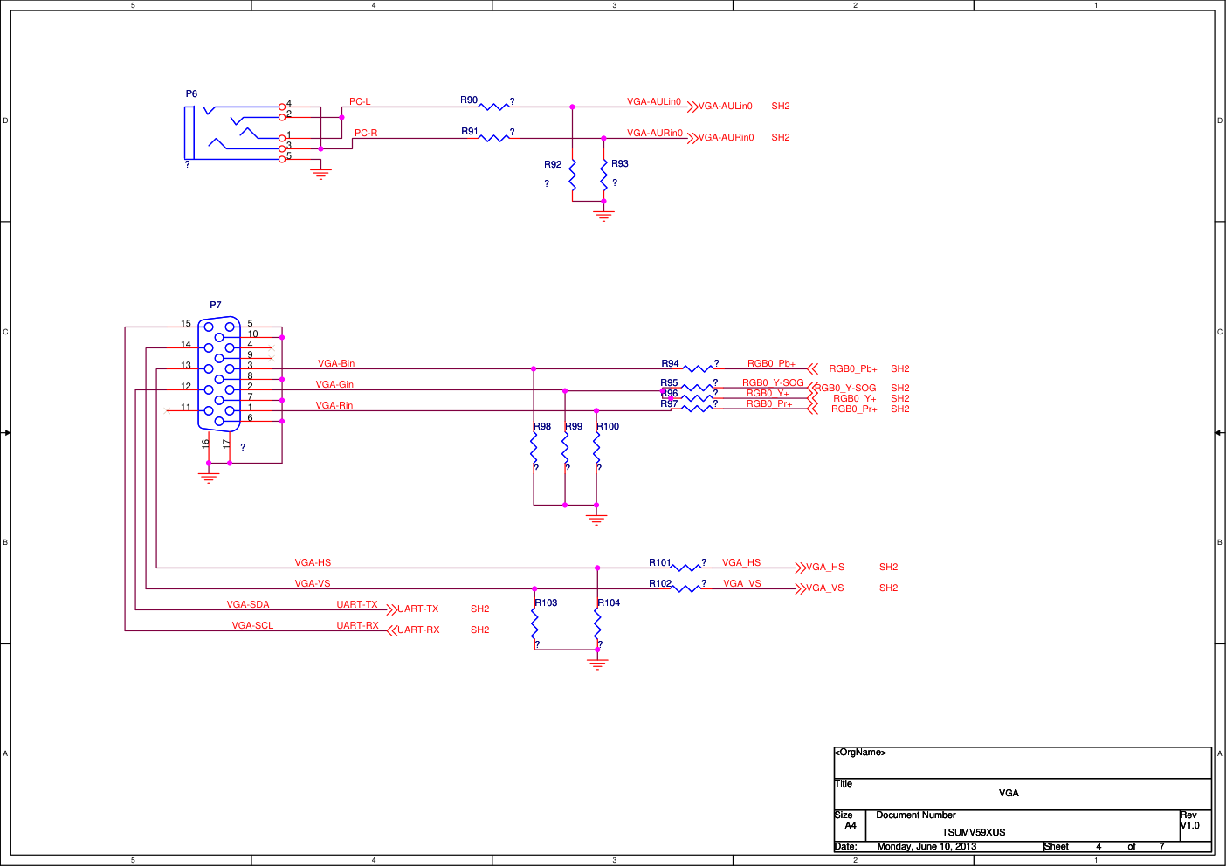
Task: Select the P7 VGA connector symbol
Action: (x=219, y=374)
